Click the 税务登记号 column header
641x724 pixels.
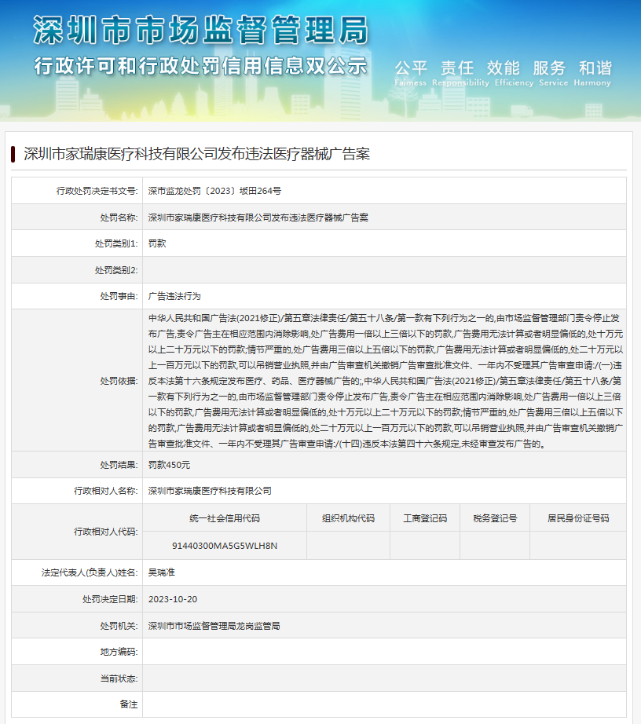click(x=495, y=518)
